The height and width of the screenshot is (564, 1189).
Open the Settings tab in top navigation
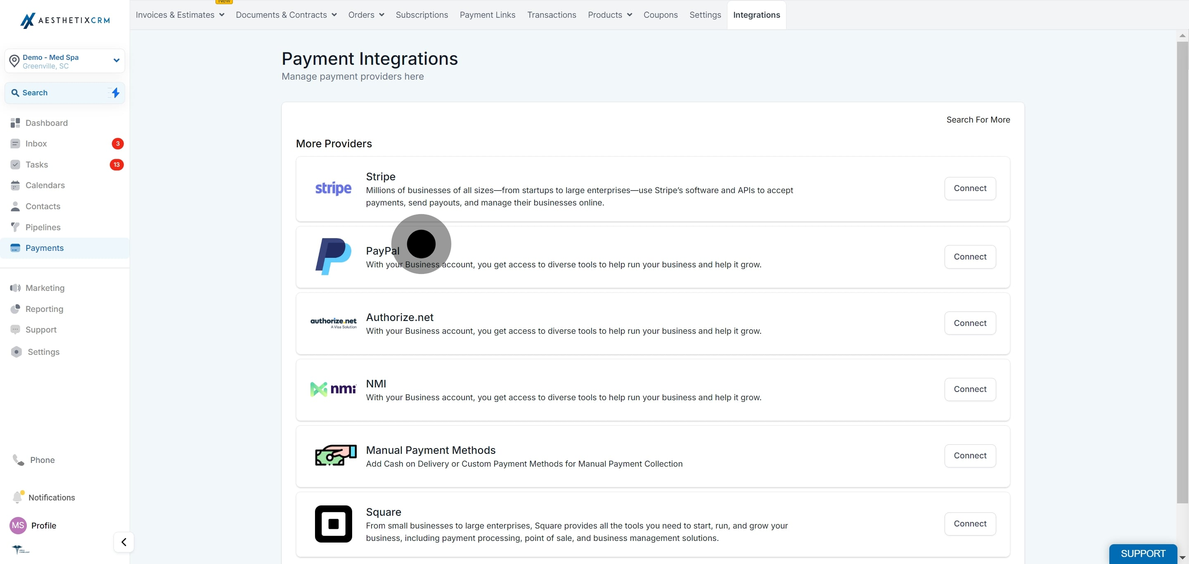(705, 15)
